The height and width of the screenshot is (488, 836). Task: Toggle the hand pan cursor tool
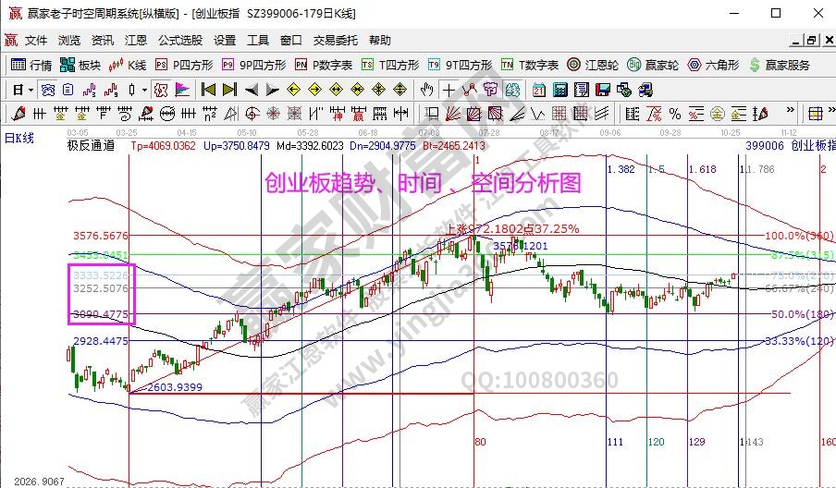[x=426, y=90]
